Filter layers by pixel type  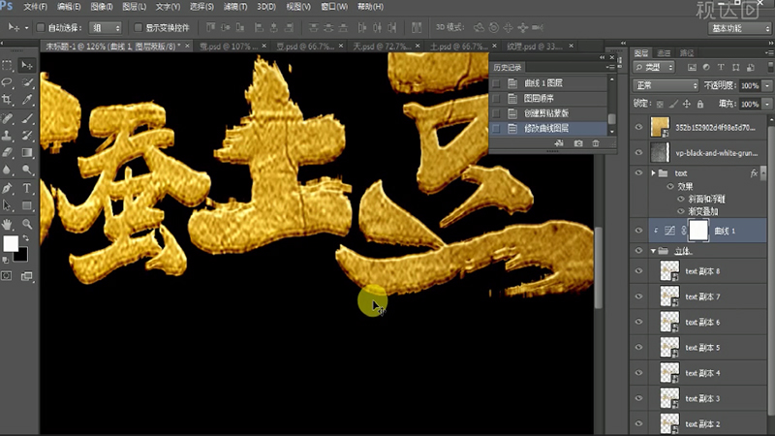tap(692, 67)
